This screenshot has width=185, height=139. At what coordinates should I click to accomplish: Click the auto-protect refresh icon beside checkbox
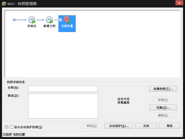[x=7, y=127]
